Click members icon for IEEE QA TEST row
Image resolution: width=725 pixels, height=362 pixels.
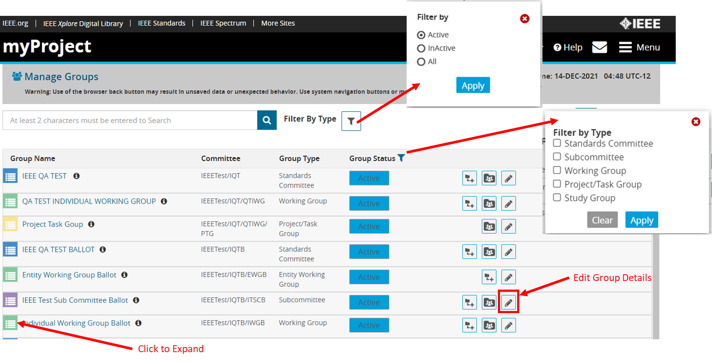489,178
